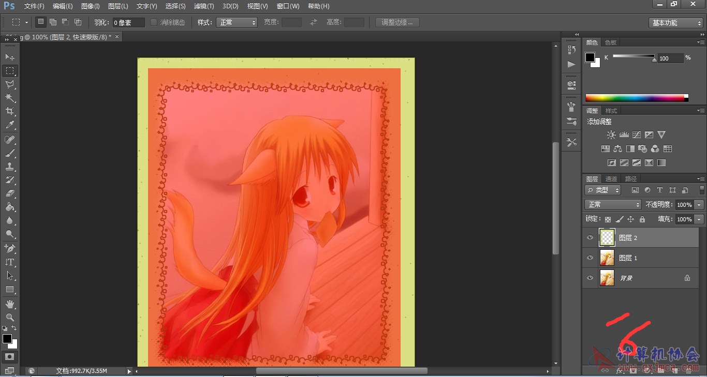707x377 pixels.
Task: Click the K slider handle
Action: pos(654,59)
